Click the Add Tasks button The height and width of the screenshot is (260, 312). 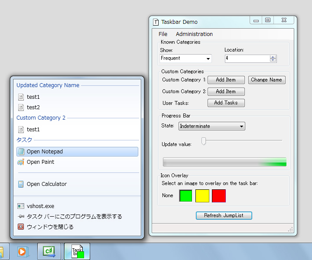(226, 103)
